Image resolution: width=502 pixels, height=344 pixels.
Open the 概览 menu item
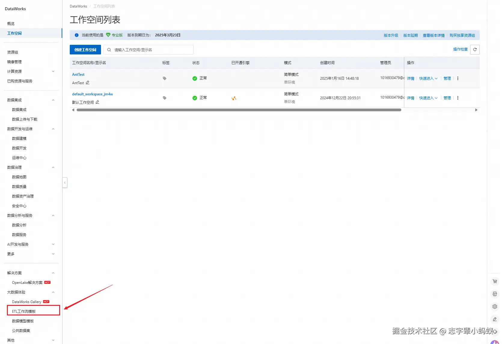[11, 23]
